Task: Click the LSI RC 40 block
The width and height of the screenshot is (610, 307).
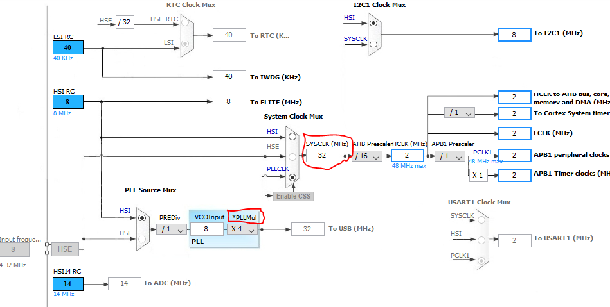Action: click(x=67, y=47)
